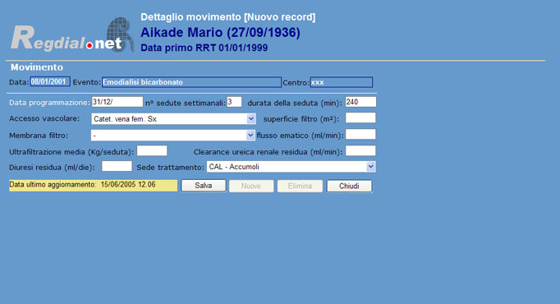Click the Diuresi residua input field

117,166
